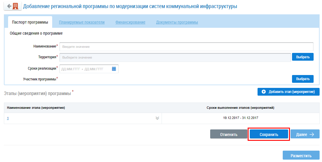This screenshot has height=162, width=322.
Task: Click the start date in Сроки реализации
Action: point(71,69)
